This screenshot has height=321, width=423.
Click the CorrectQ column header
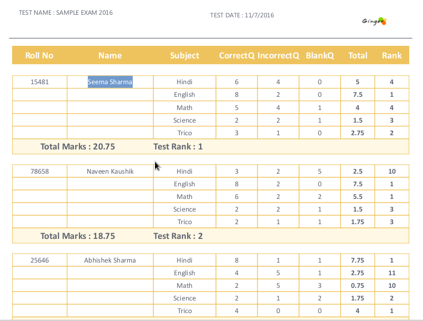[x=236, y=55]
